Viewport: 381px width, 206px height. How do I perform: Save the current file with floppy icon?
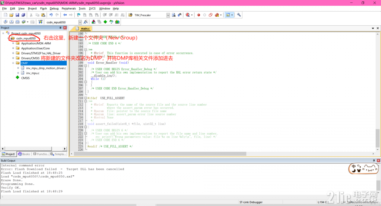tap(17, 15)
